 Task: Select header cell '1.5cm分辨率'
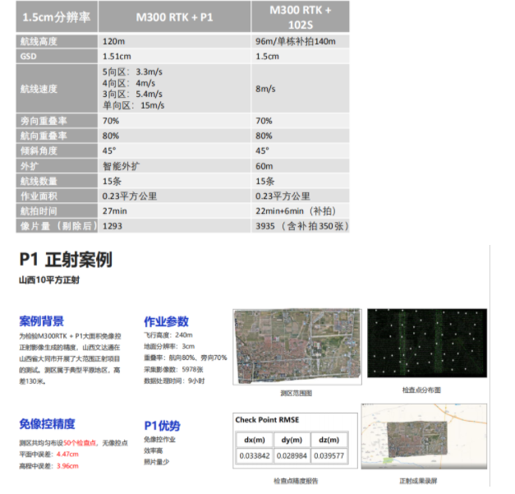[57, 16]
